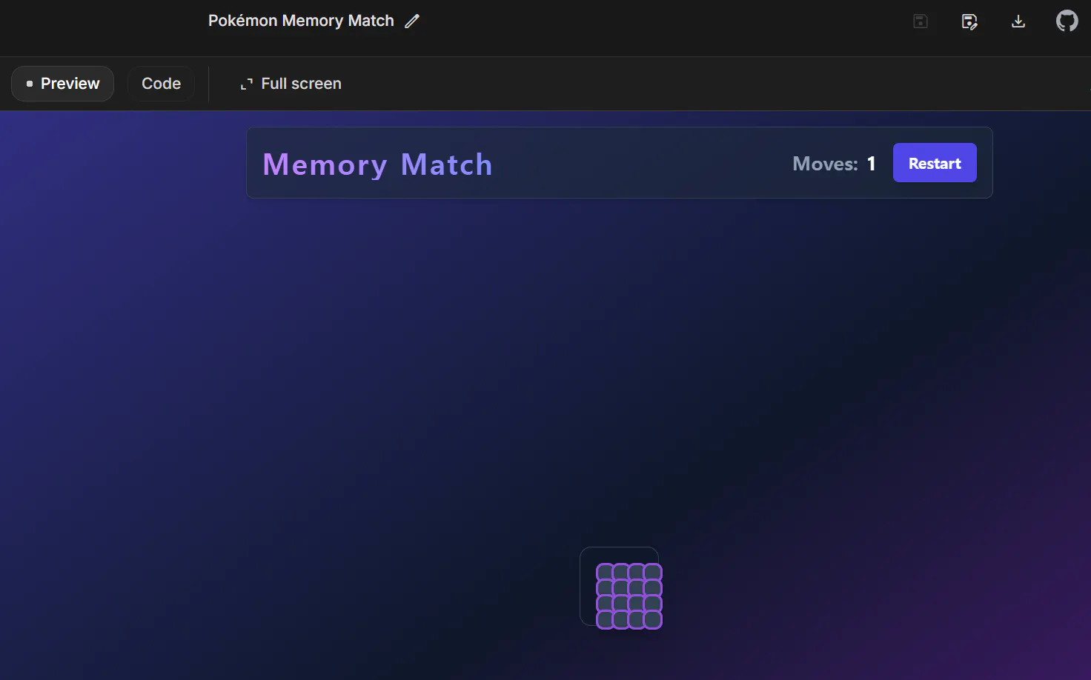Viewport: 1091px width, 680px height.
Task: Open Full screen mode
Action: (291, 84)
